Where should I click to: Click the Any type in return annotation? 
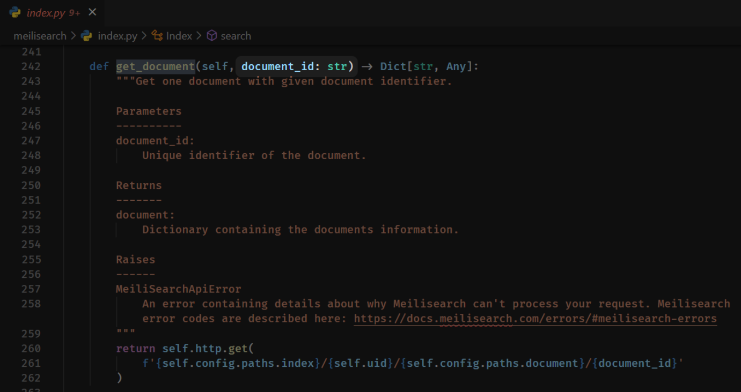(x=456, y=66)
